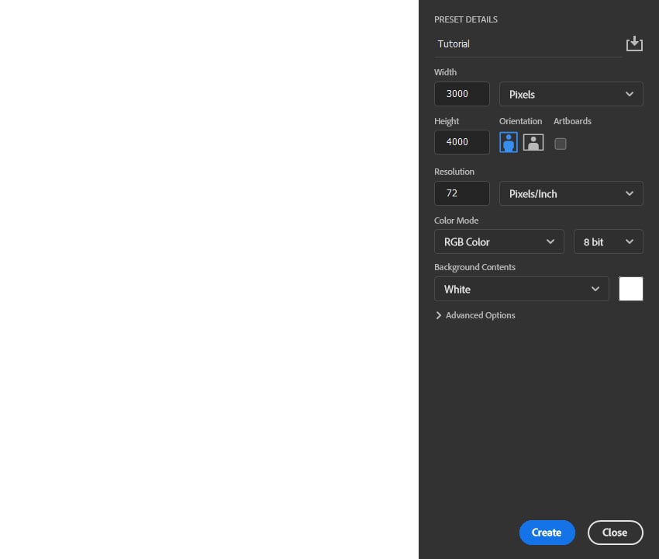Click the blank canvas preview area
Viewport: 659px width, 559px height.
pyautogui.click(x=209, y=279)
